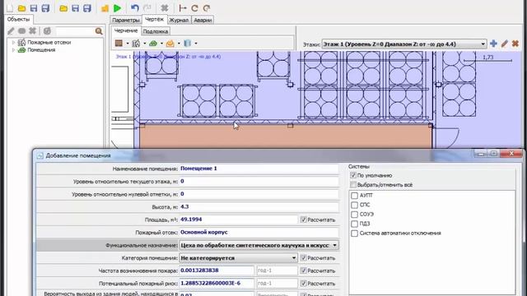This screenshot has width=527, height=296.
Task: Select the blue column drawing tool icon
Action: pos(187,43)
